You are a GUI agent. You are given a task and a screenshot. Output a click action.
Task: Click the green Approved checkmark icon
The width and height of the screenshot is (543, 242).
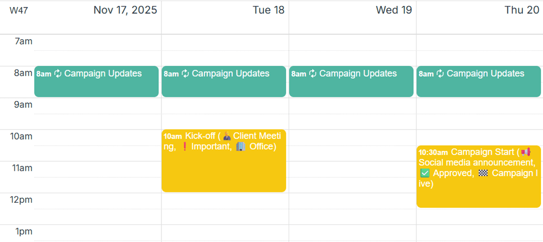point(424,173)
